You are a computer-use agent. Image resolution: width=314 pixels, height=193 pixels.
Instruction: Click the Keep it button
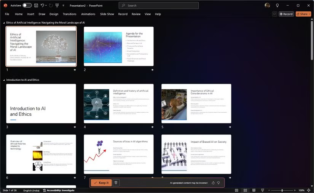pos(101,183)
